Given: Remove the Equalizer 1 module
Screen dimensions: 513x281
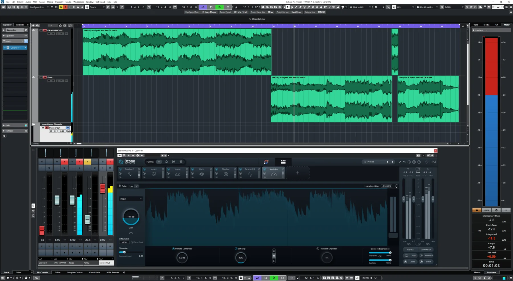Looking at the screenshot, I should pyautogui.click(x=139, y=169).
